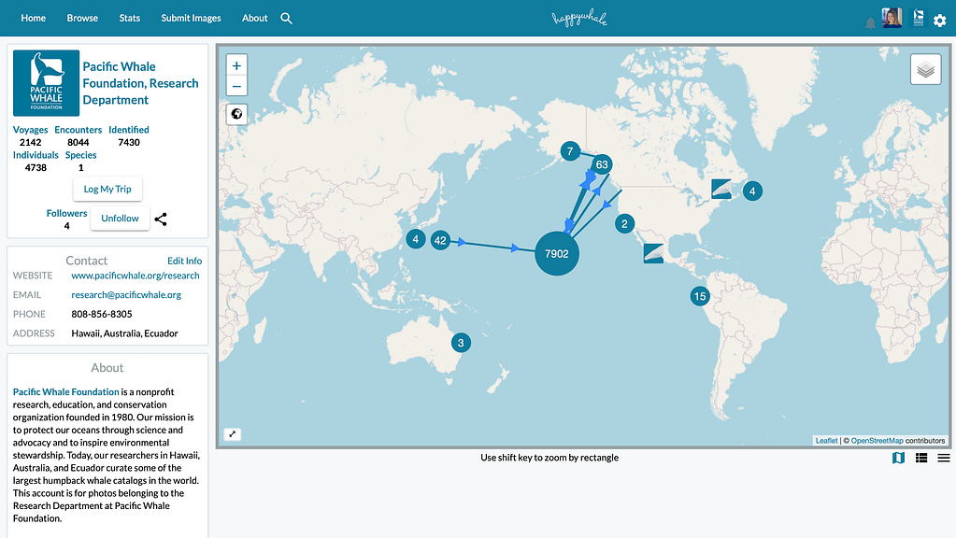Select the 7 cluster marker near Alaska
This screenshot has width=956, height=538.
[x=570, y=151]
